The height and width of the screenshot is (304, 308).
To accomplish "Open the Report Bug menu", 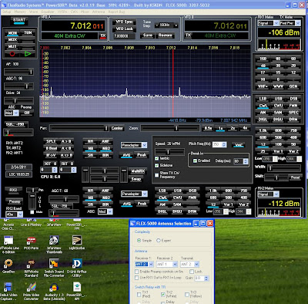I will pos(116,12).
